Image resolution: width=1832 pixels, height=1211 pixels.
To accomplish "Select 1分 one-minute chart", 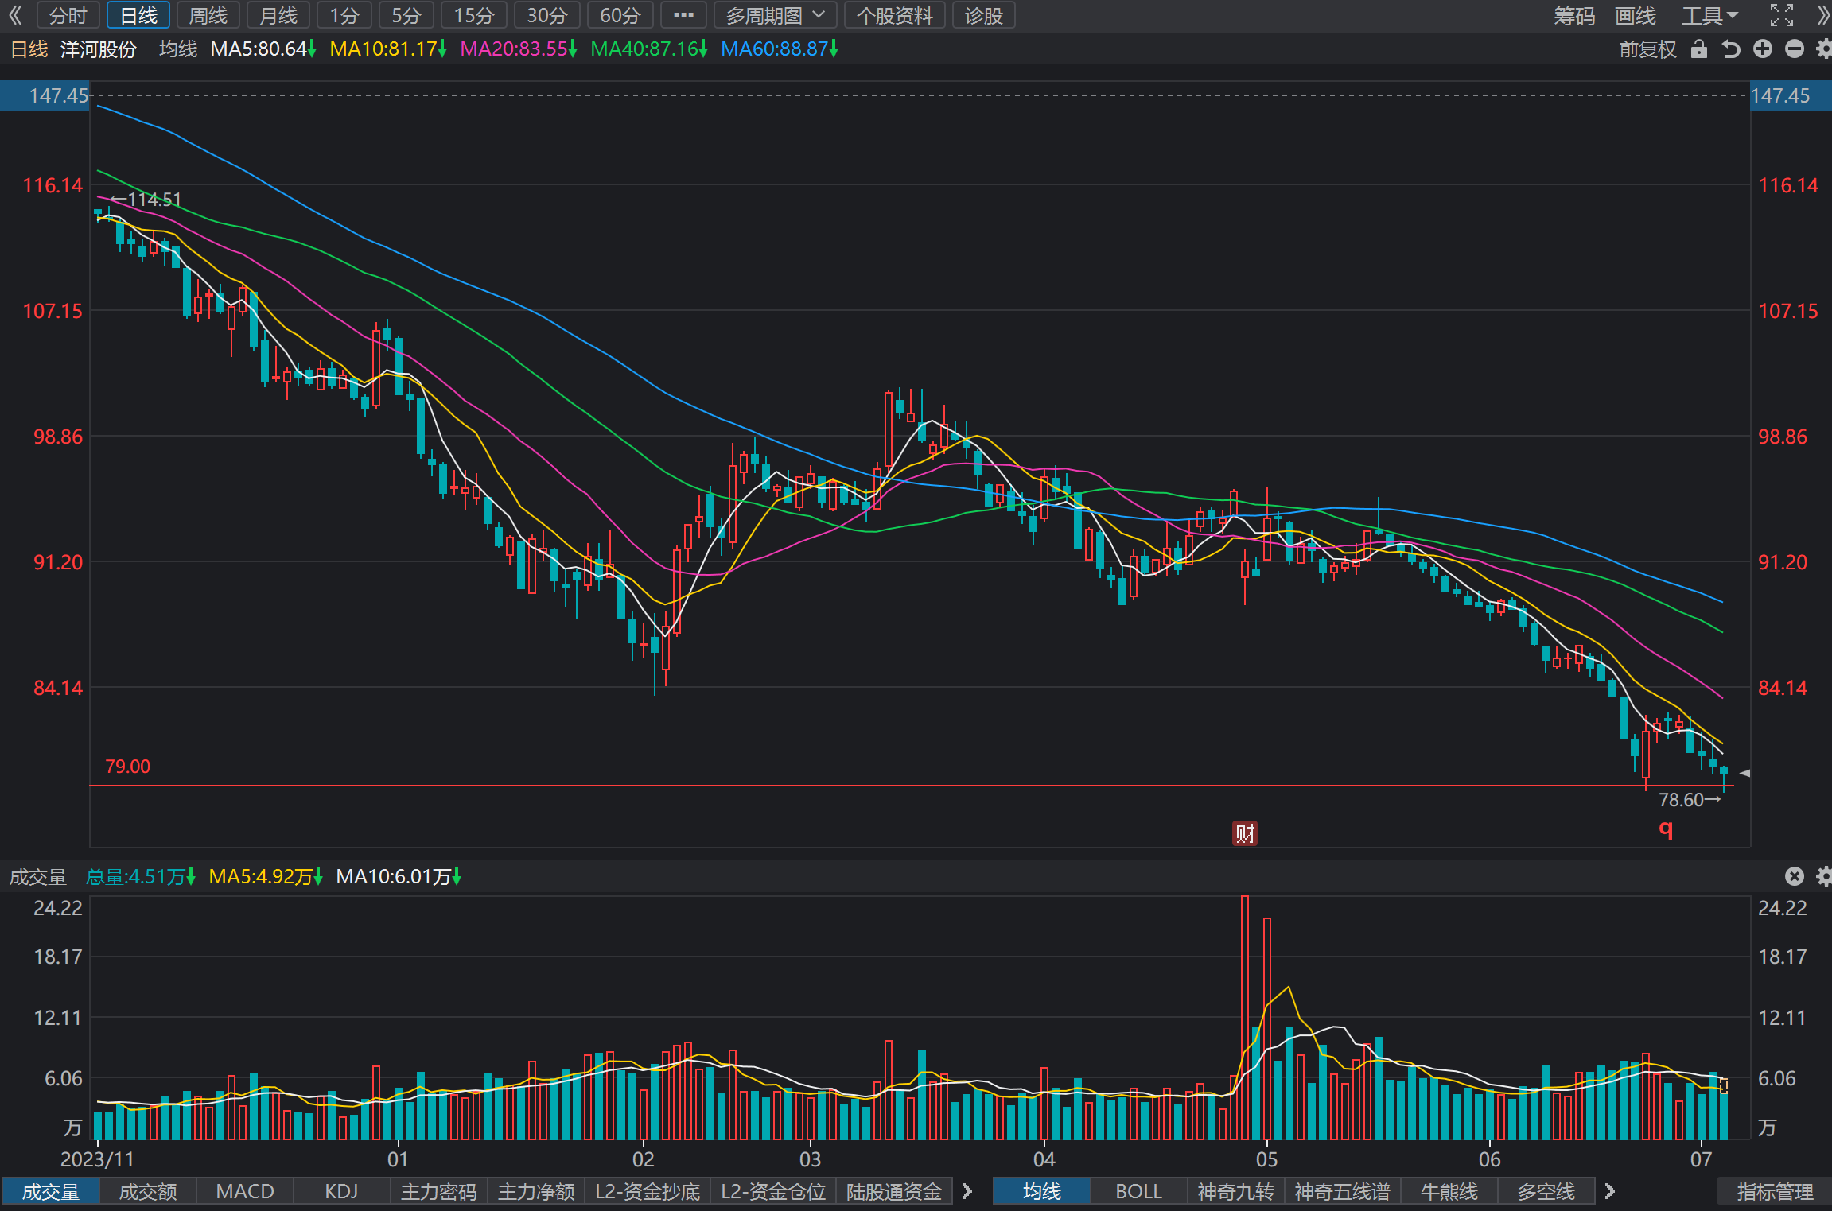I will pyautogui.click(x=344, y=15).
